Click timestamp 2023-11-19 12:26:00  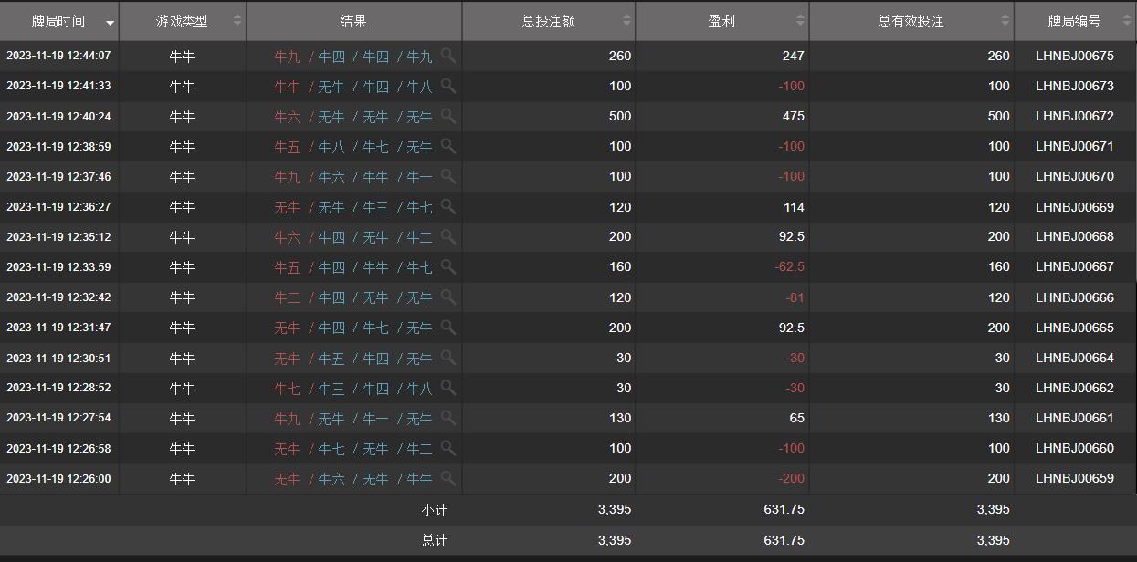(58, 478)
